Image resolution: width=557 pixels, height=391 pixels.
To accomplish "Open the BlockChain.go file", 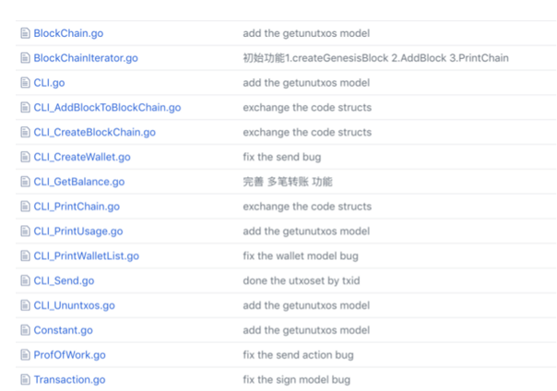I will point(68,33).
